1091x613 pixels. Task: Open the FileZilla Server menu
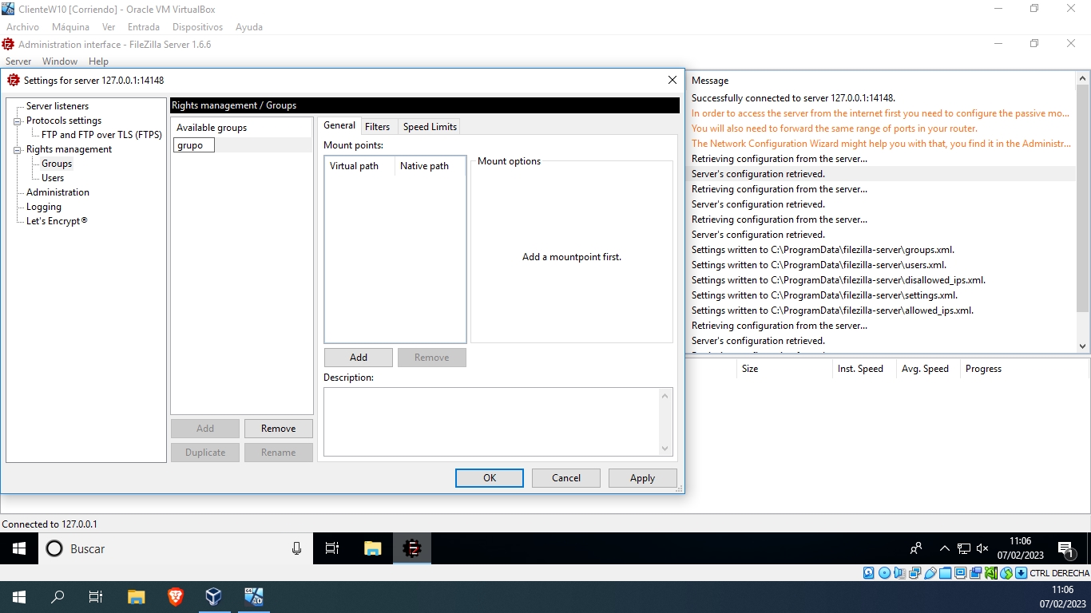coord(18,61)
